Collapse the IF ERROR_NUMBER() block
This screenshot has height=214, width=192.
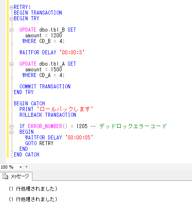[x=12, y=126]
